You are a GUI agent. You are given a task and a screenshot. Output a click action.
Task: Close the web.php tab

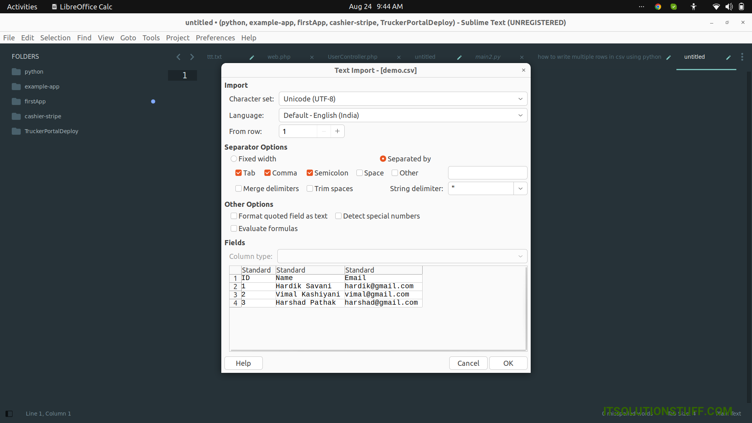tap(312, 57)
